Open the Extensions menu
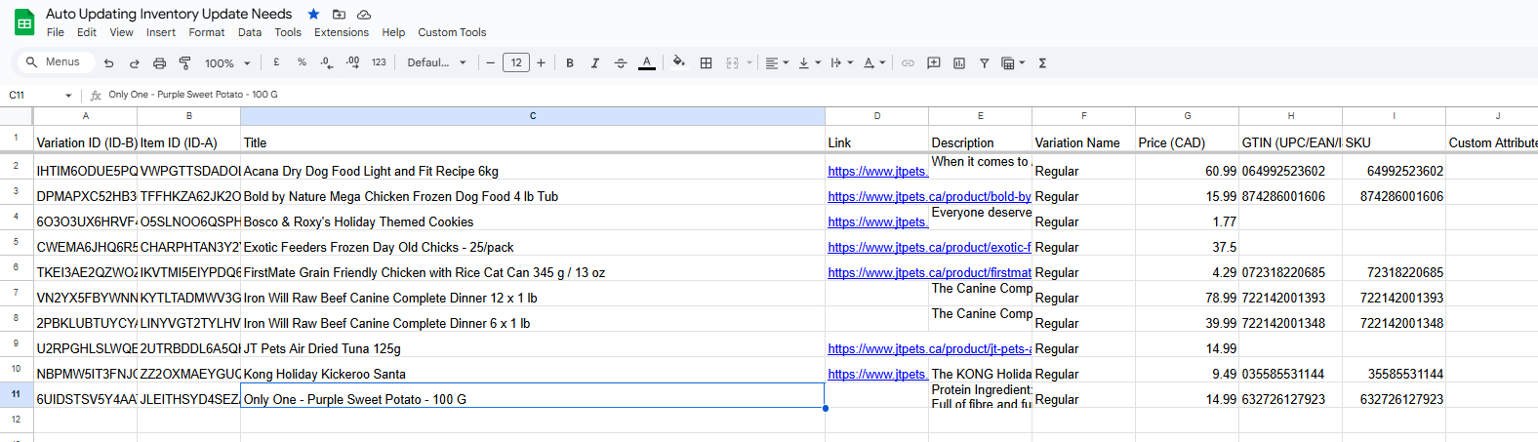1538x442 pixels. tap(342, 32)
